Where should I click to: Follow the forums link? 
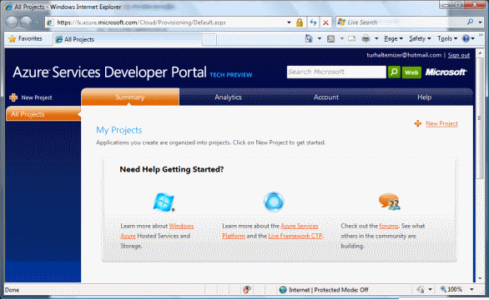(389, 226)
